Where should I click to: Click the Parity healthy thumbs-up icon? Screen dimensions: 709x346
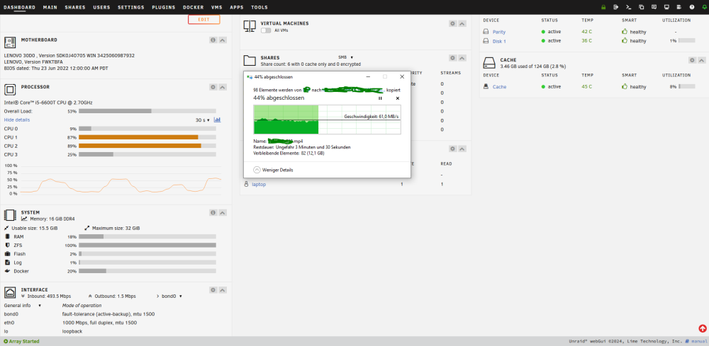click(625, 32)
